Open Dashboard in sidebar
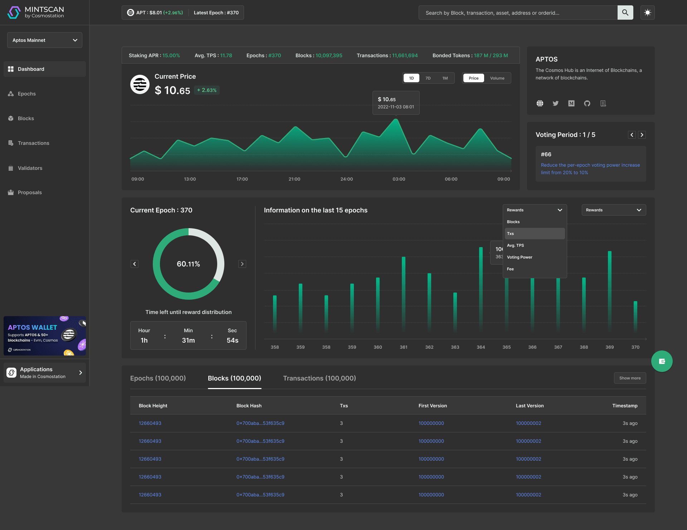Screen dimensions: 687x530 45,69
